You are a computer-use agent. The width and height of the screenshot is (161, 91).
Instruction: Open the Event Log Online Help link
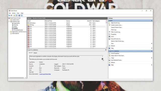point(45,74)
